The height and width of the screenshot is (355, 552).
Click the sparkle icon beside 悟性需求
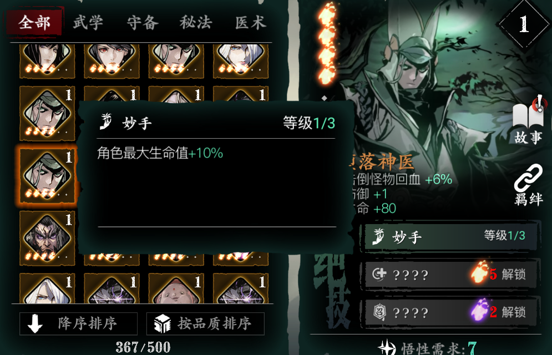coord(387,348)
